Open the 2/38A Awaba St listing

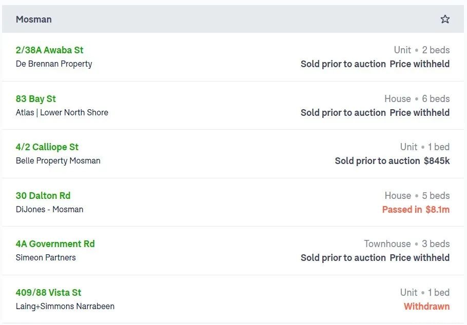click(x=49, y=50)
